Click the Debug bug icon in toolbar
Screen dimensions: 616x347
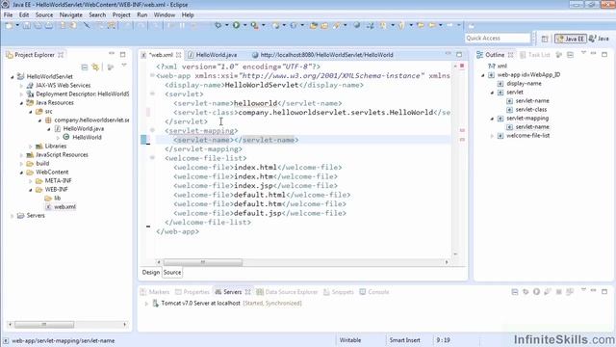click(218, 25)
